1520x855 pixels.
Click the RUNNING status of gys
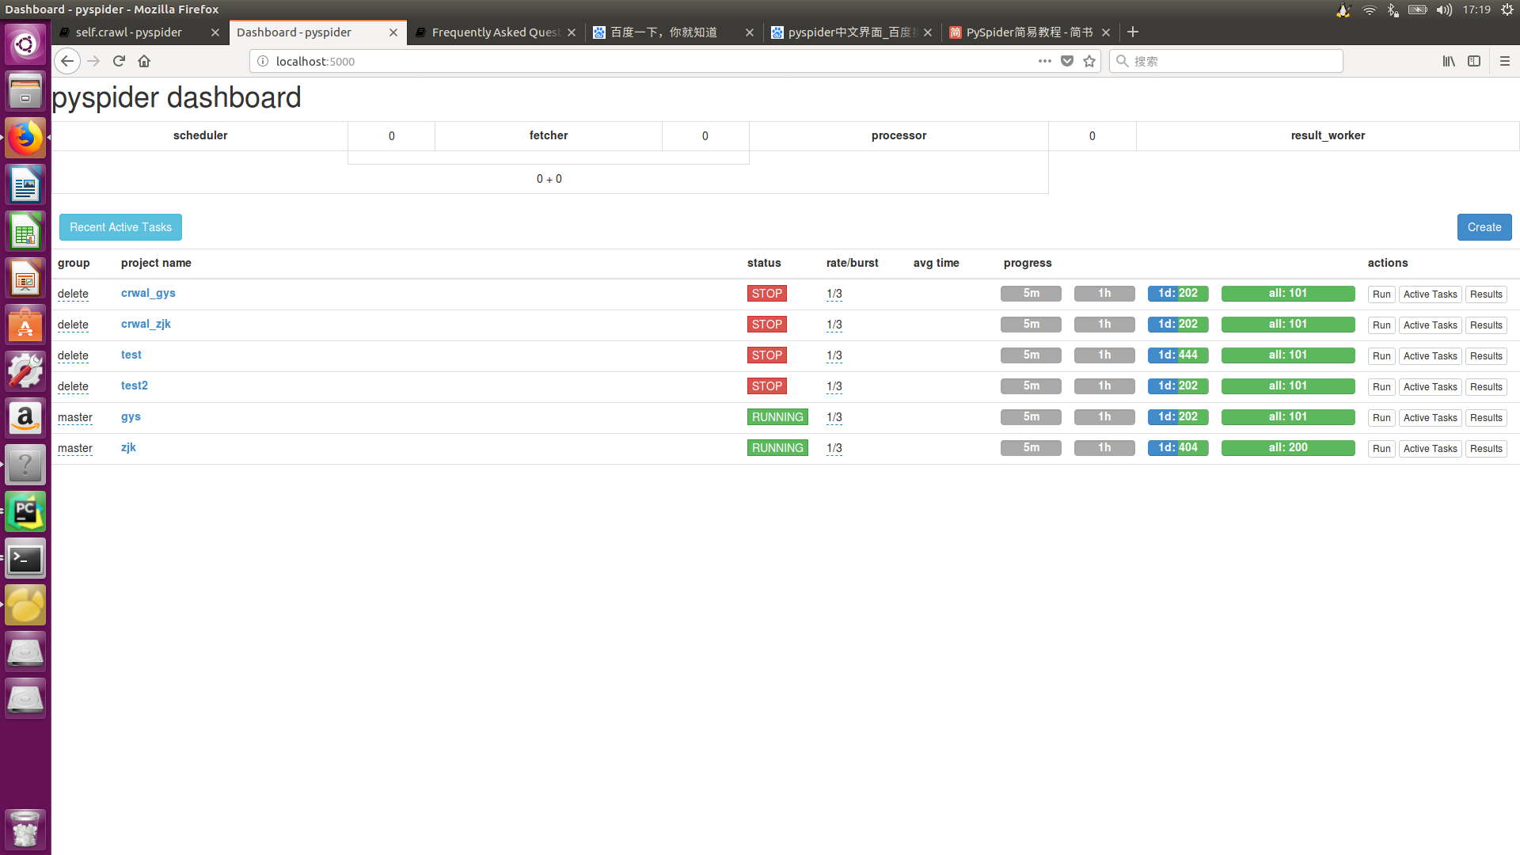(x=777, y=417)
